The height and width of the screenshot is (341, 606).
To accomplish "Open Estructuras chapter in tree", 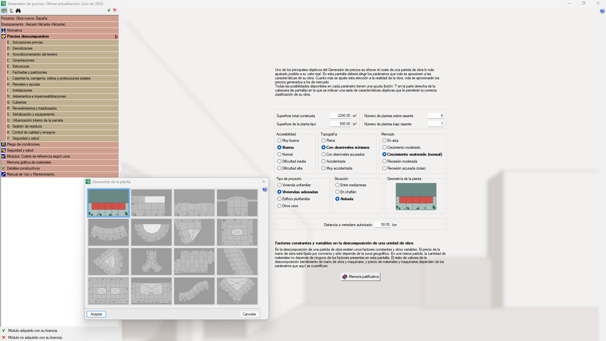I will (21, 66).
